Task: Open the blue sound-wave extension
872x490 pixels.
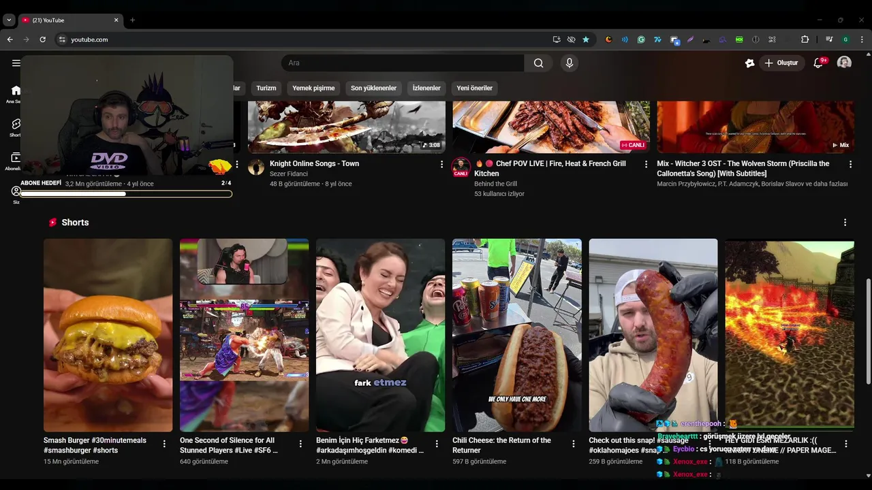Action: point(625,39)
